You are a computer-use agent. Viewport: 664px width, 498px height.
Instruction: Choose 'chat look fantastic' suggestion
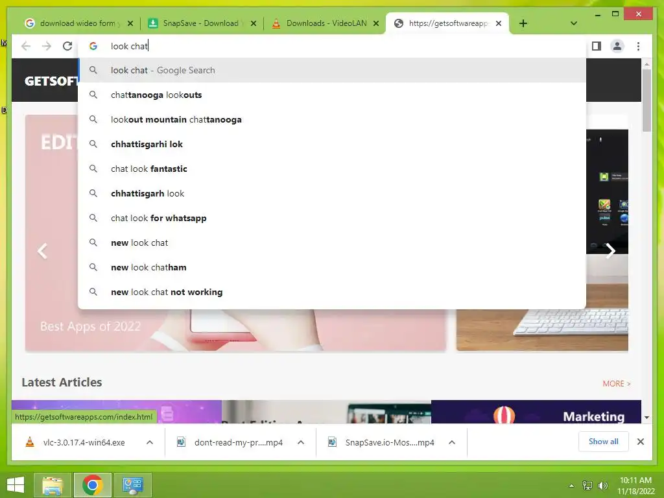[x=332, y=169]
